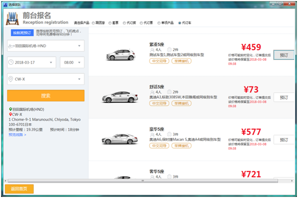Click the orange 搜索 search button
Screen dimensions: 298x198
(46, 96)
